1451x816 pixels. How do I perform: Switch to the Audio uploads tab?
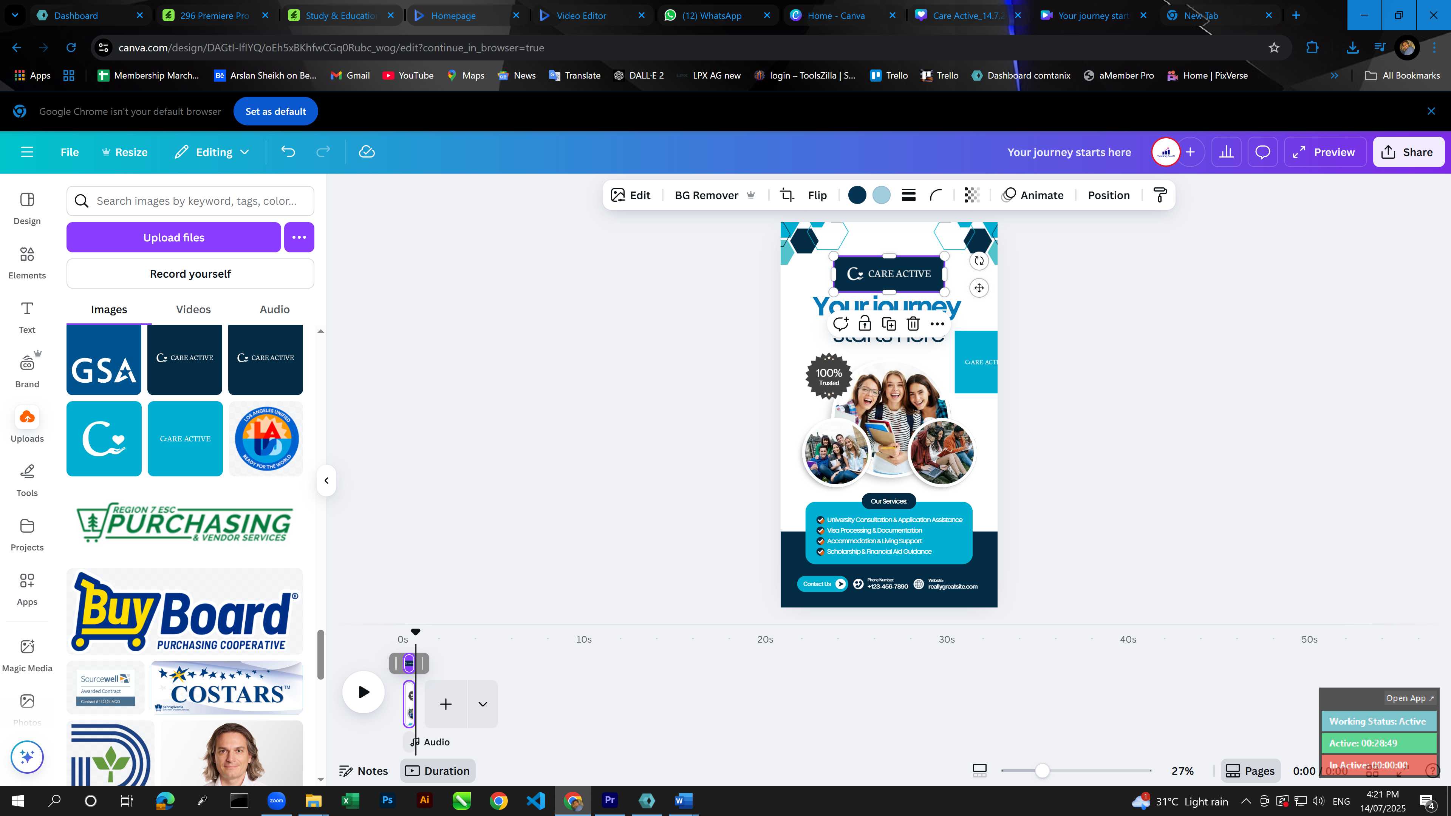coord(274,309)
